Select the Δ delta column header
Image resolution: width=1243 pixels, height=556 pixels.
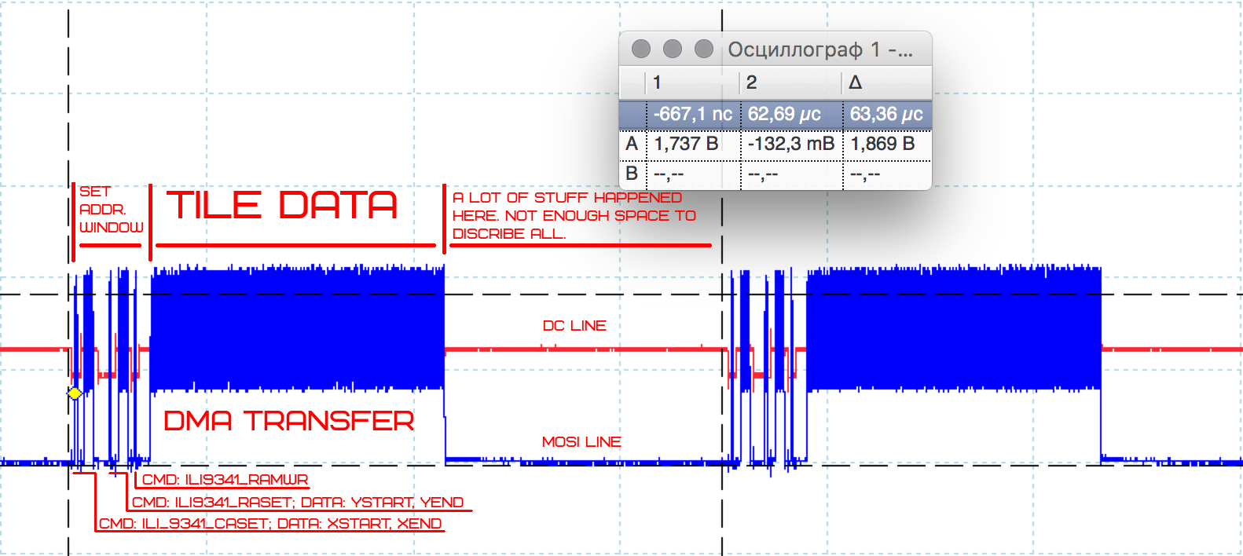[856, 82]
